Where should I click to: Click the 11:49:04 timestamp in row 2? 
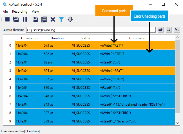(29, 62)
